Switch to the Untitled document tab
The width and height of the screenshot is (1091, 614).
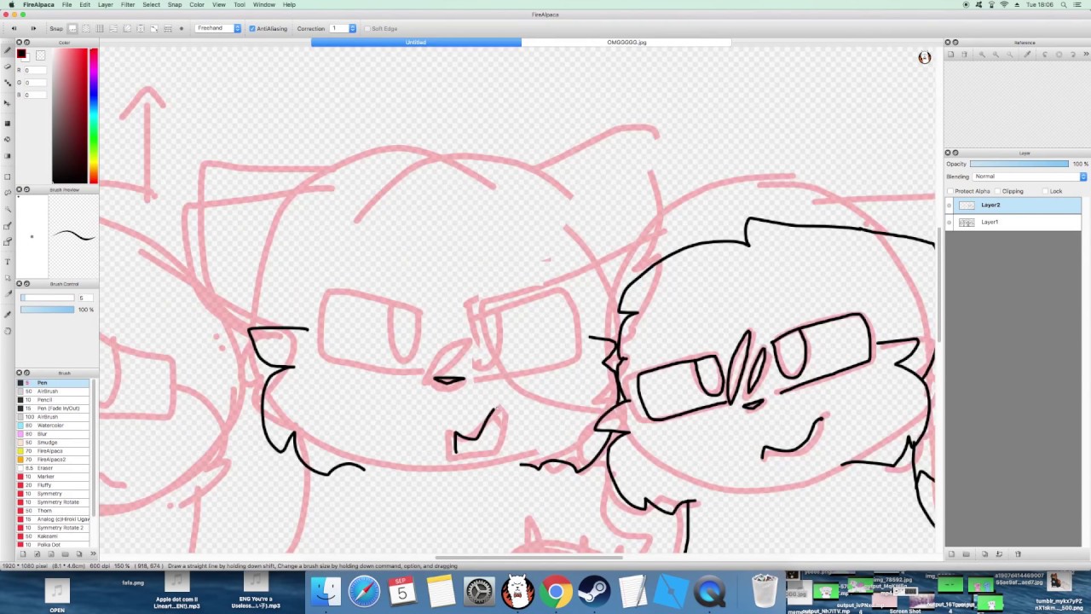416,42
